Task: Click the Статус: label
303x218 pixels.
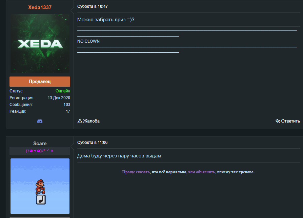Action: pyautogui.click(x=16, y=91)
